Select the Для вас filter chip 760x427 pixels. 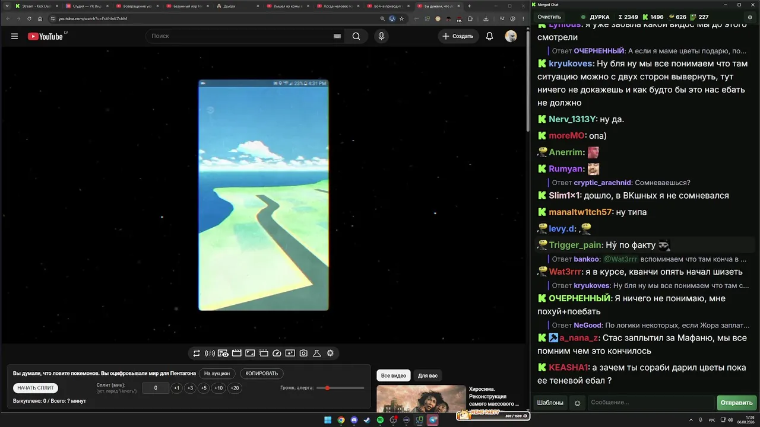(427, 375)
